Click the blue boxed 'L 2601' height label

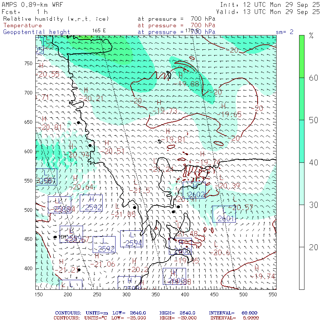coord(224,214)
